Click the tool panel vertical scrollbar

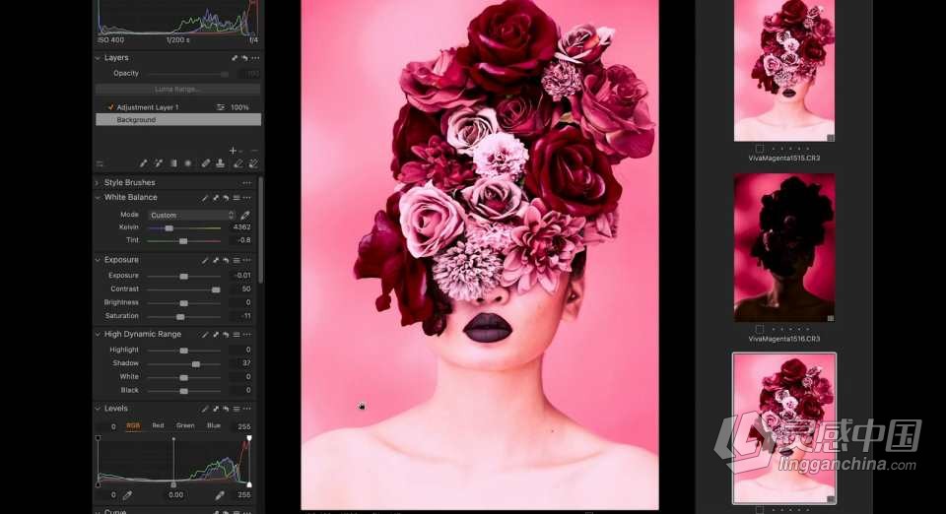[x=260, y=229]
